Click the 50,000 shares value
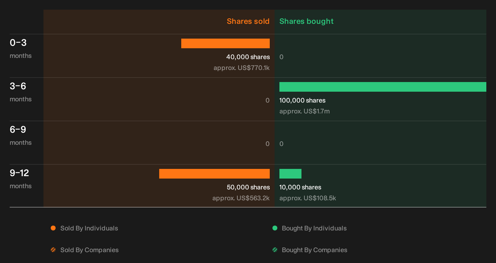 (248, 187)
